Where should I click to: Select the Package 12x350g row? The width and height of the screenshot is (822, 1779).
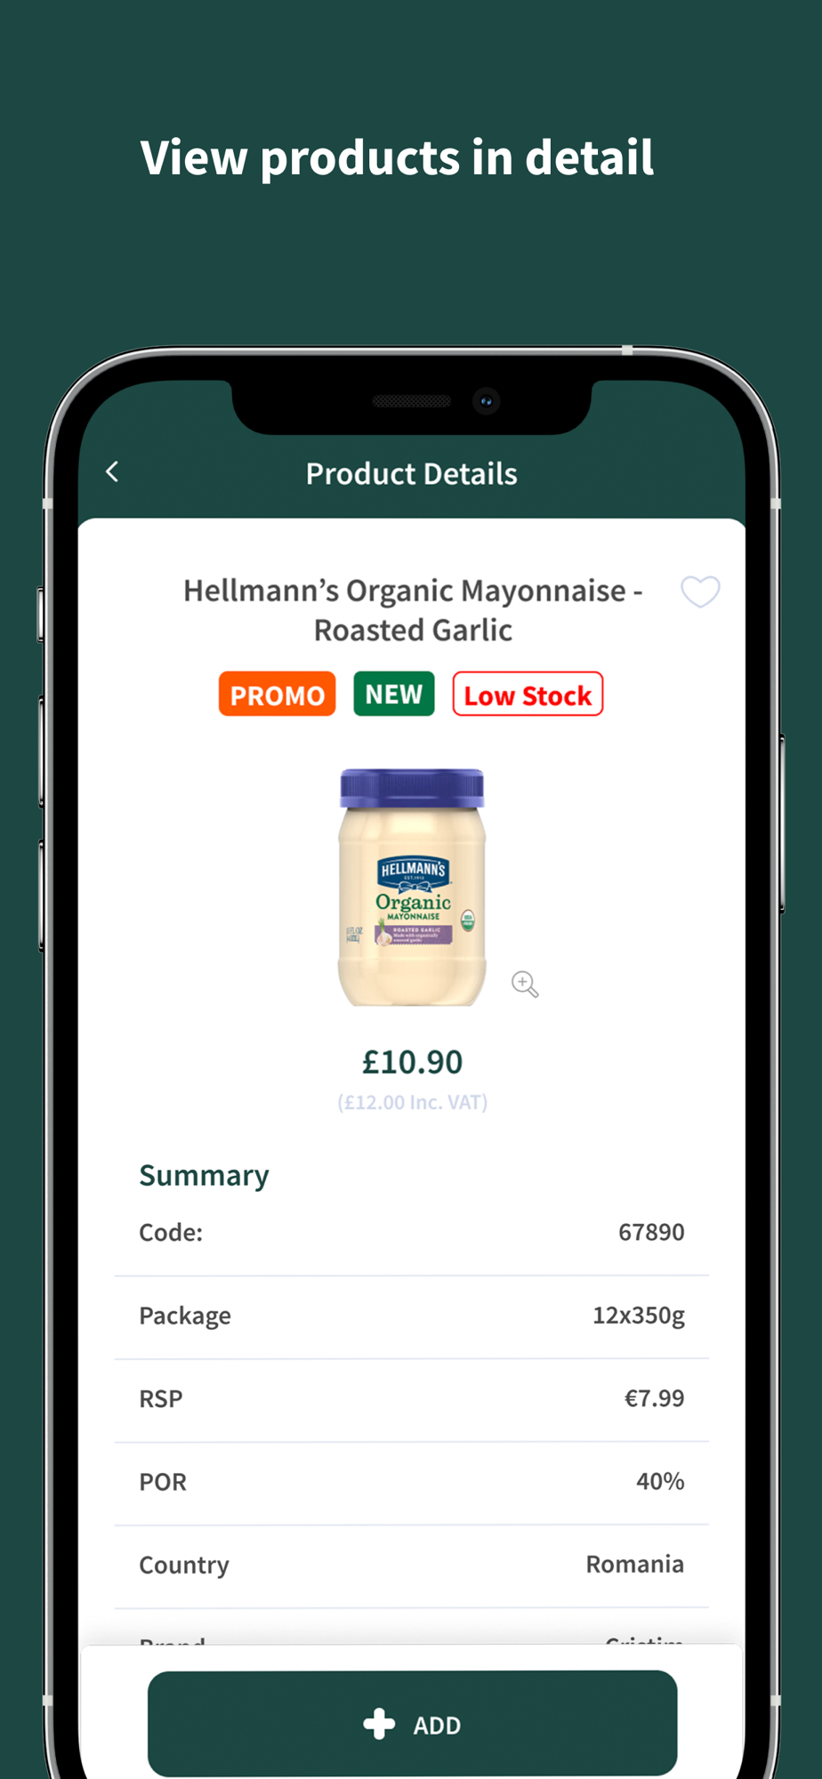point(412,1316)
